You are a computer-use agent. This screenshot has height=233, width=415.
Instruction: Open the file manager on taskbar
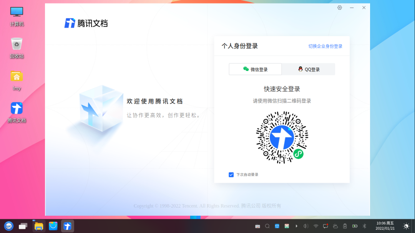point(39,226)
